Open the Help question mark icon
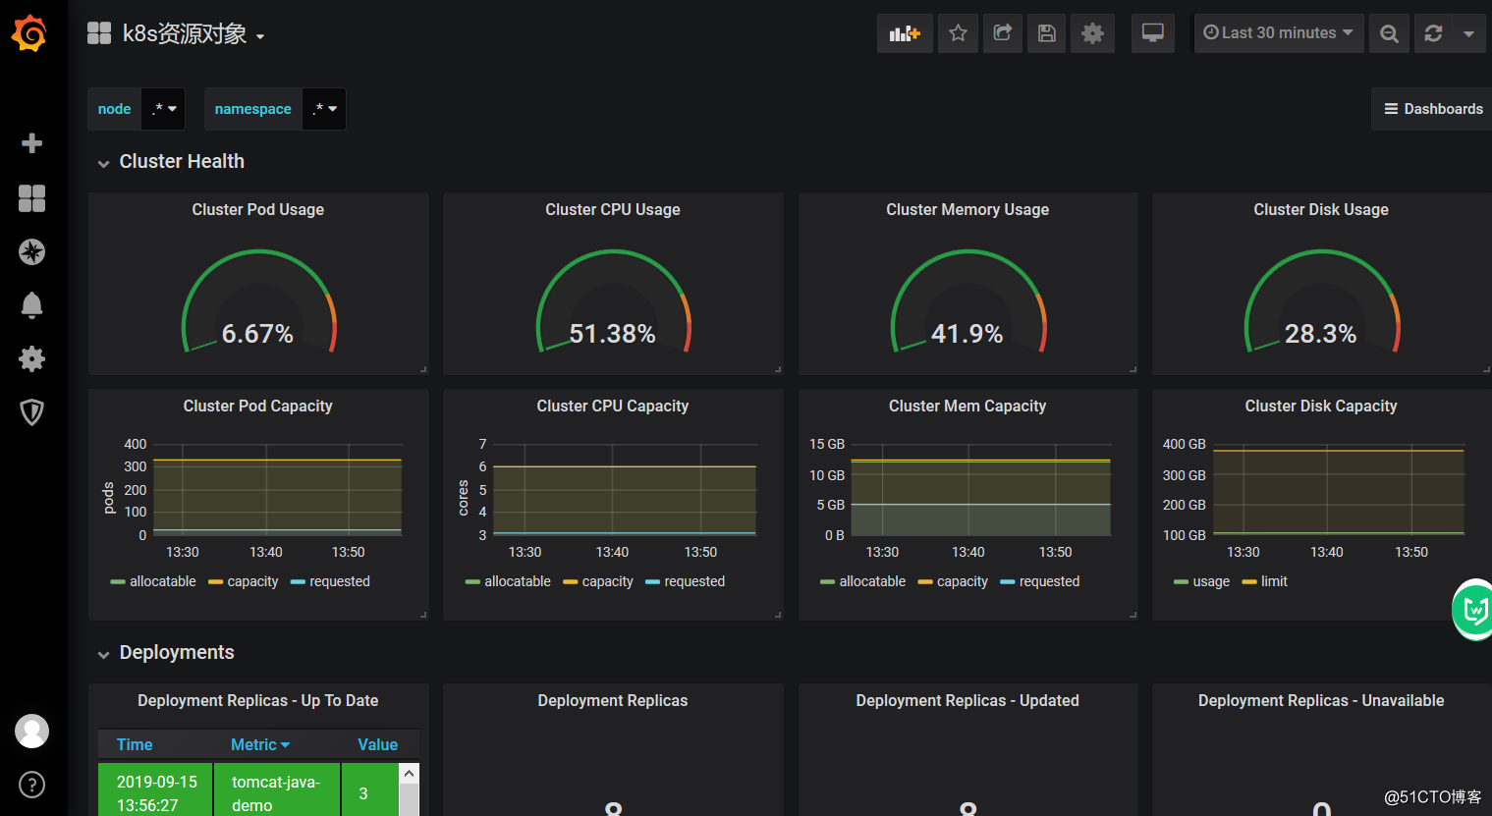The height and width of the screenshot is (816, 1492). (31, 785)
